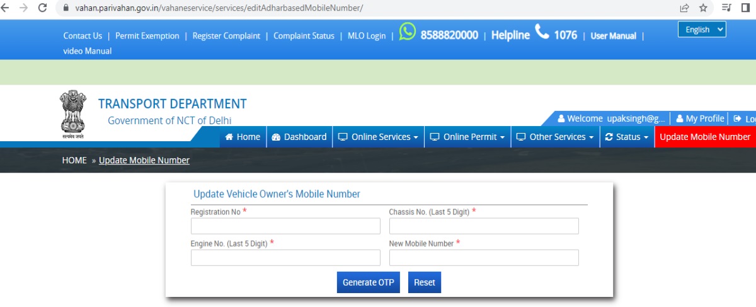Viewport: 756px width, 307px height.
Task: Expand the Other Services menu
Action: click(555, 137)
